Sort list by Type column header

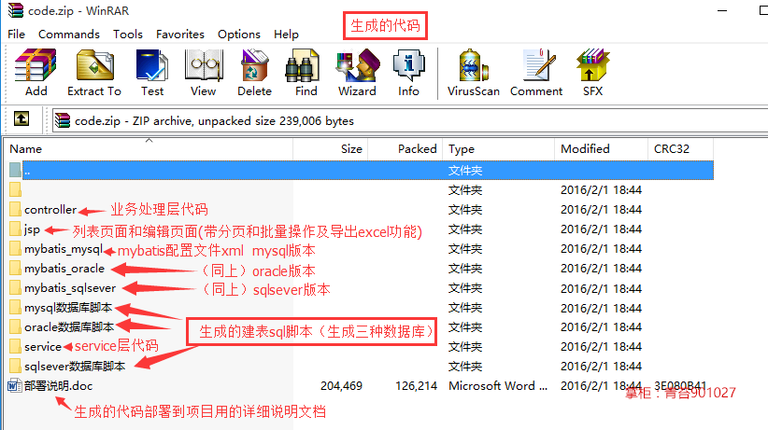point(499,149)
